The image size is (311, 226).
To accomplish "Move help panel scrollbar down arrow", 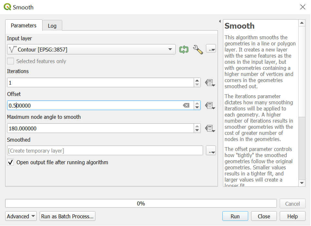I will click(x=302, y=183).
